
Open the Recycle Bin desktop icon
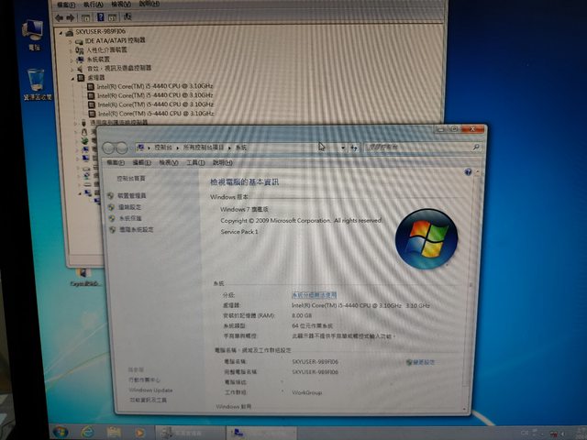click(x=38, y=82)
